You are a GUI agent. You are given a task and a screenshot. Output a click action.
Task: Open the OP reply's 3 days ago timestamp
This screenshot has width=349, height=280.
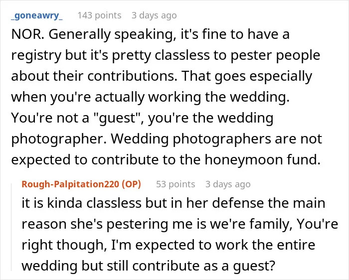228,184
